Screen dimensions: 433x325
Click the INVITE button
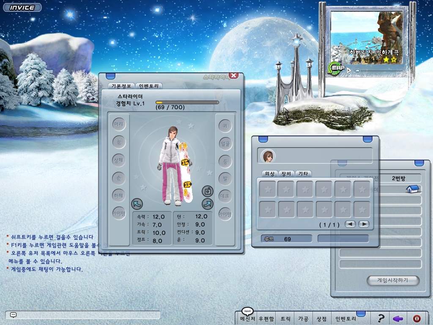[22, 8]
